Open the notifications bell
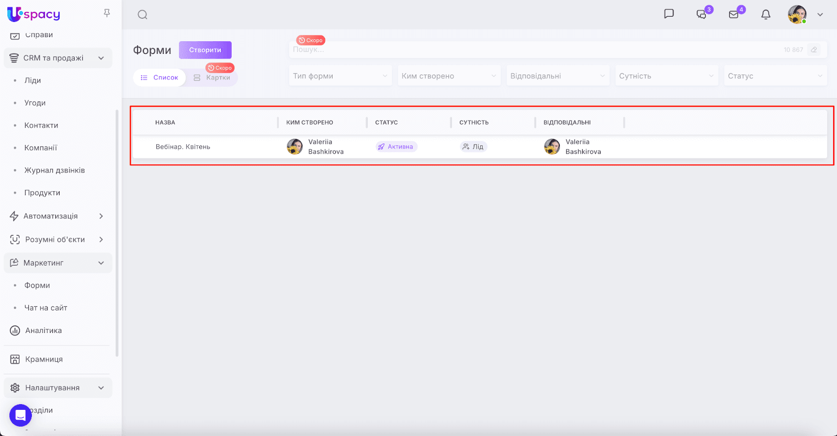Viewport: 837px width, 436px height. click(x=766, y=15)
